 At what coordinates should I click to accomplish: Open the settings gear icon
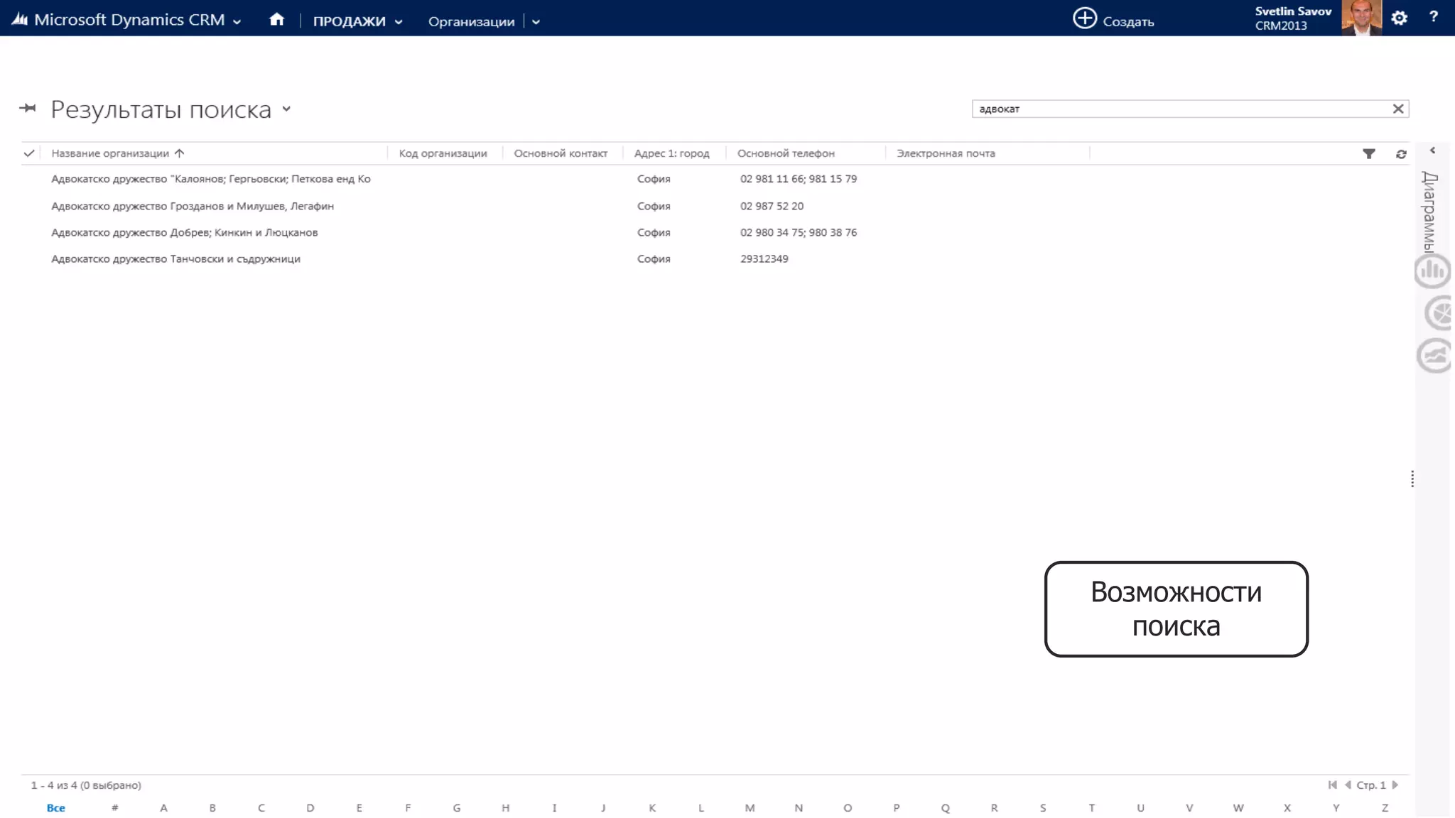(1399, 18)
